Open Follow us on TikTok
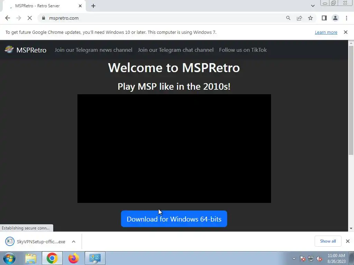This screenshot has width=354, height=265. coord(243,50)
